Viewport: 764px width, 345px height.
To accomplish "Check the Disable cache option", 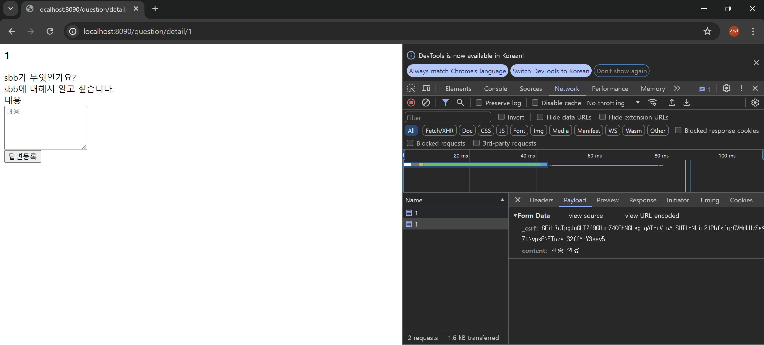I will coord(535,103).
